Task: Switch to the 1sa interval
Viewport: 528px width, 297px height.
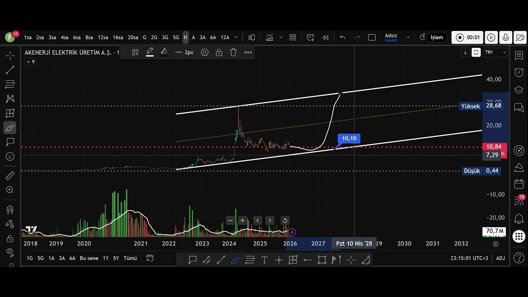Action: point(28,38)
